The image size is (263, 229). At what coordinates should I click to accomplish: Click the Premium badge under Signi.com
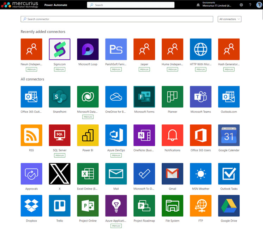[x=60, y=69]
